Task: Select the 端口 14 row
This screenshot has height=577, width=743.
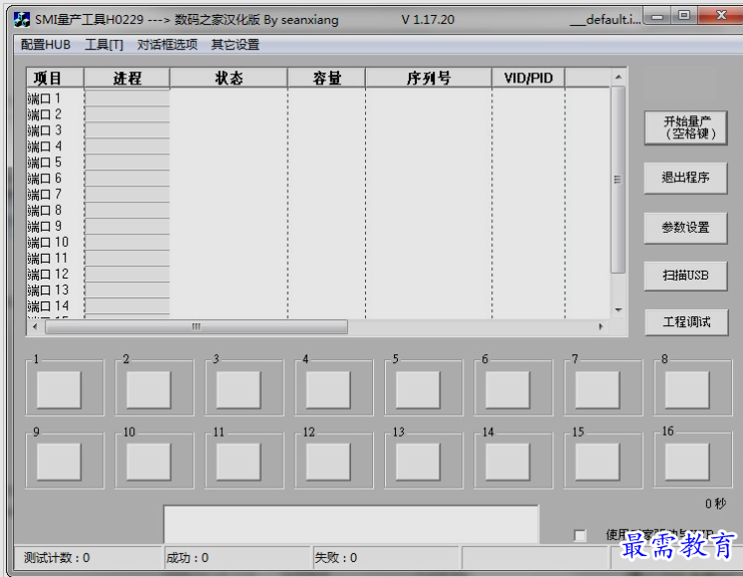Action: (318, 306)
